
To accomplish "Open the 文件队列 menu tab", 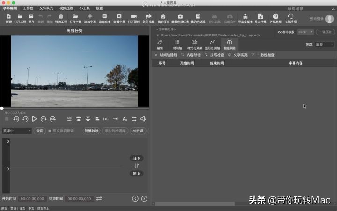I will [46, 8].
